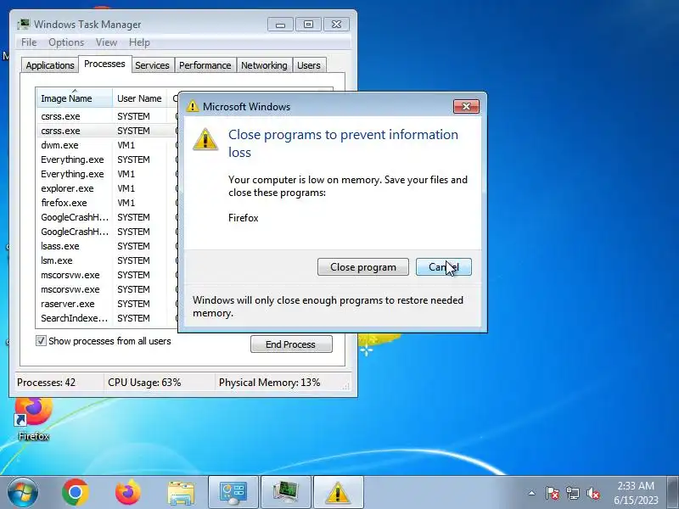679x509 pixels.
Task: Click CPU Usage: 63% status entry
Action: pos(144,383)
